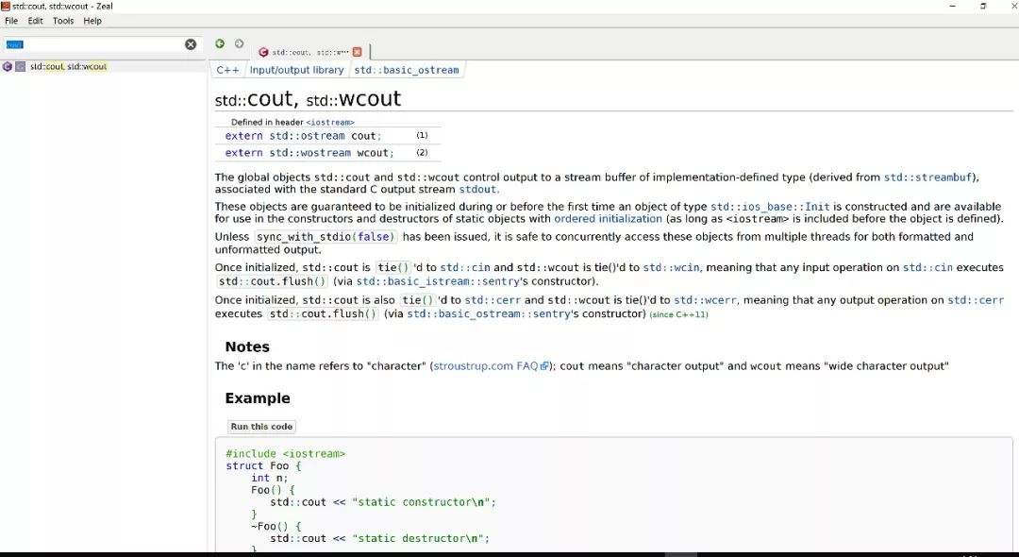Go to std::basic_ostream breadcrumb
1019x557 pixels.
point(406,70)
